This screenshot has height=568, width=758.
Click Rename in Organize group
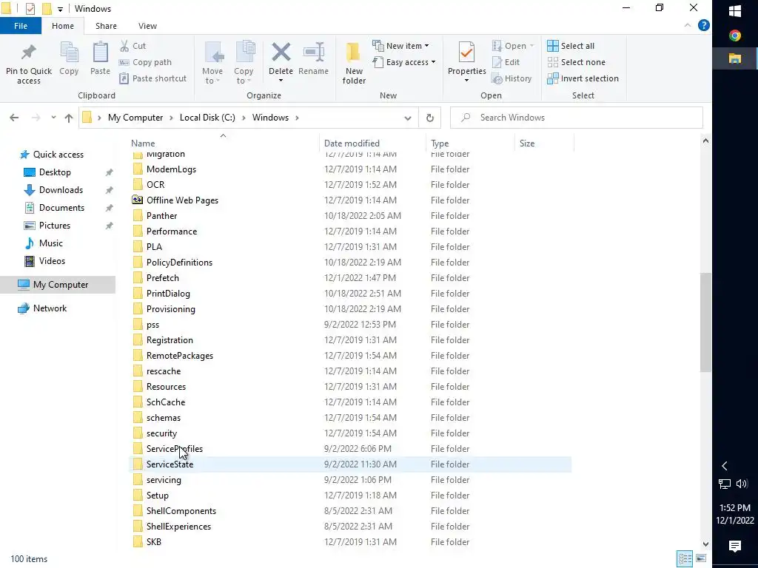tap(313, 59)
